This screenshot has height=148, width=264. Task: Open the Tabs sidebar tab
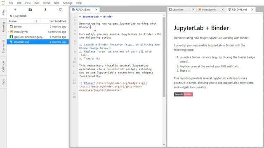tap(3, 82)
